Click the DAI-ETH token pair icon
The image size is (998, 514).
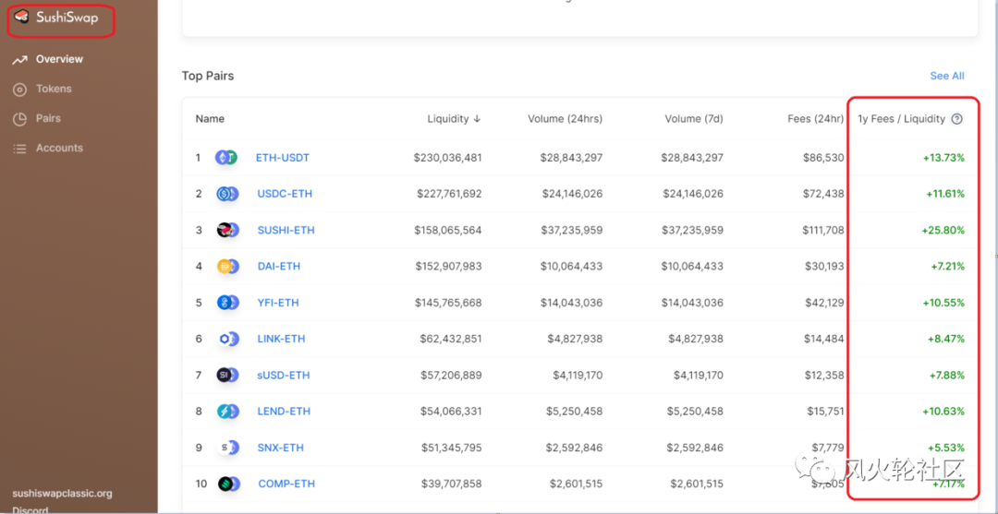click(x=227, y=266)
